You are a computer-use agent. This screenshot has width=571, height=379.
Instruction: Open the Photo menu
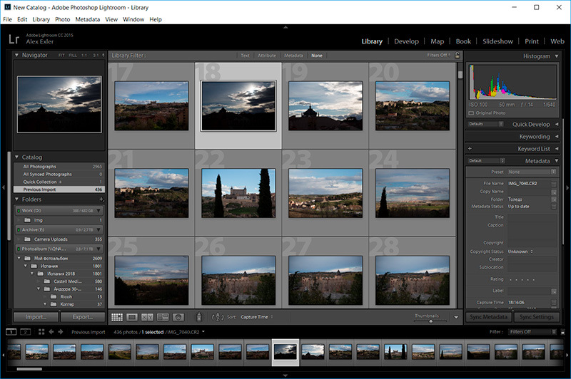pyautogui.click(x=63, y=19)
